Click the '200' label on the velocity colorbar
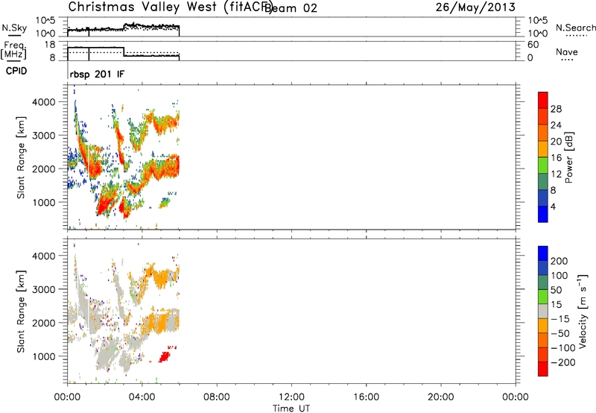This screenshot has height=413, width=596. point(559,261)
